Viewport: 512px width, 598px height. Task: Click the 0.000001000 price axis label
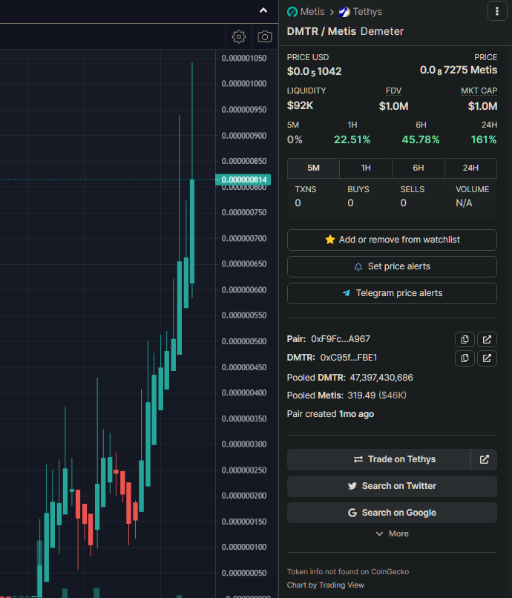point(244,84)
